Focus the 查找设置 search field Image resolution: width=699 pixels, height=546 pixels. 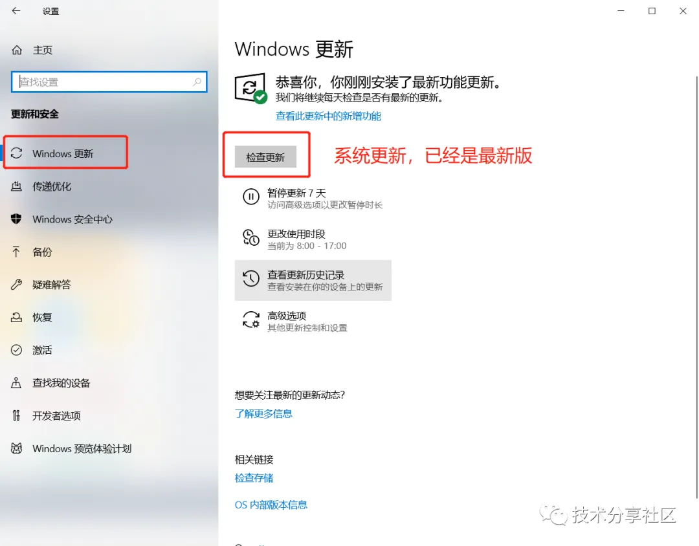[109, 82]
